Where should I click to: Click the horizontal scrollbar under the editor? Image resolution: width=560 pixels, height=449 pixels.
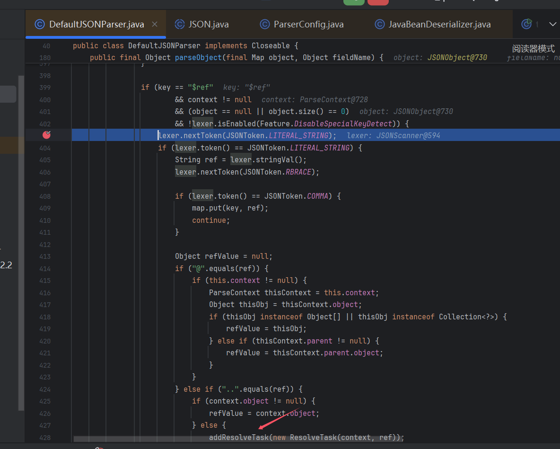click(x=238, y=439)
